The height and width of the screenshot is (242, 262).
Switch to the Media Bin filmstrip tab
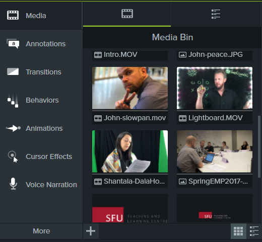(x=127, y=14)
